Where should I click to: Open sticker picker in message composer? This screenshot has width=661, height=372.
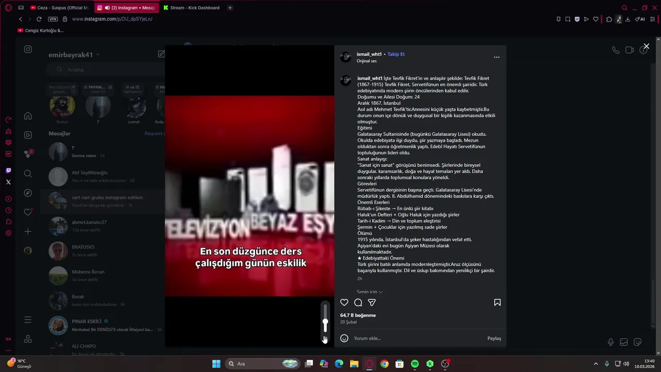(638, 342)
